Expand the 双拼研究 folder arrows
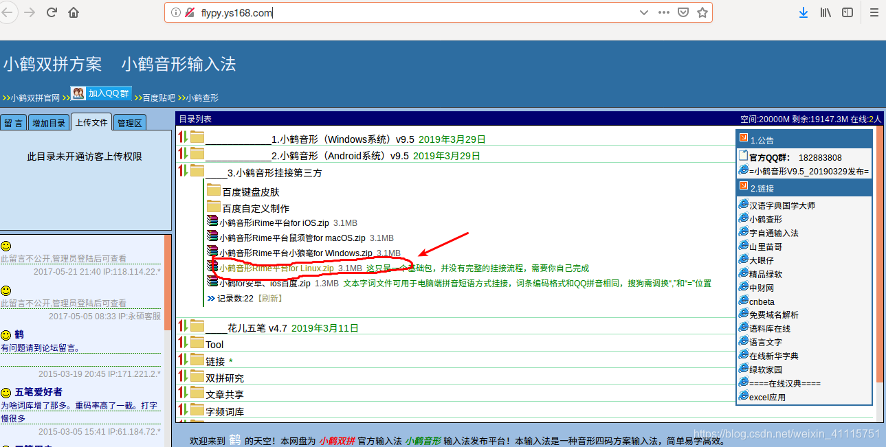 [183, 376]
